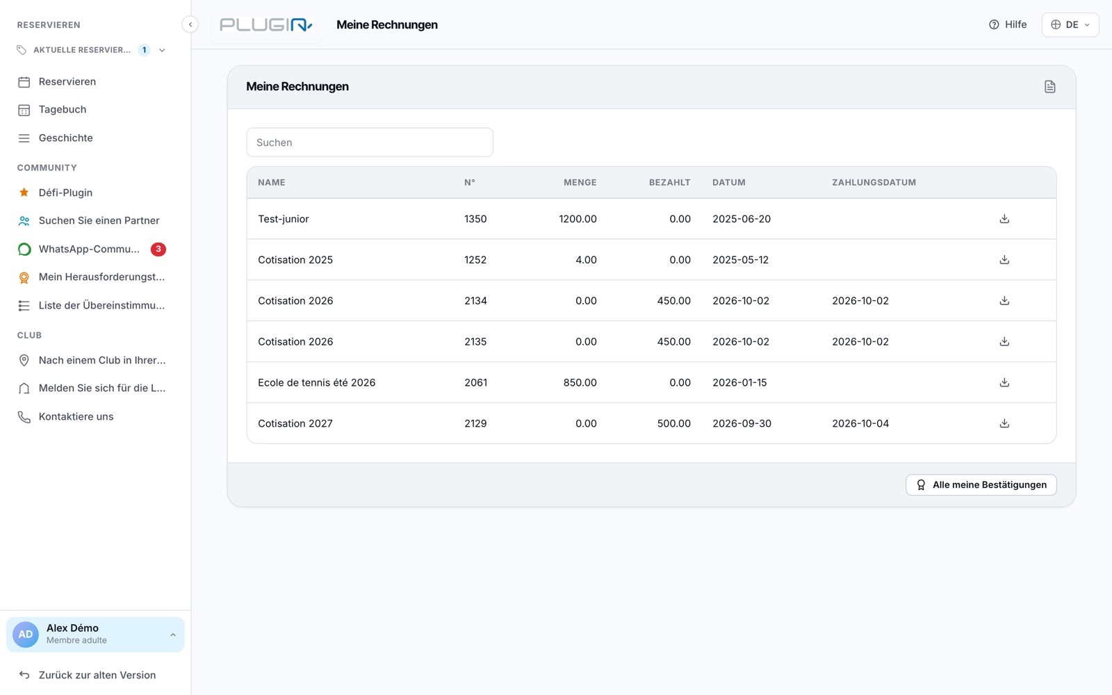Focus the Suchen search field
This screenshot has width=1112, height=695.
click(370, 142)
